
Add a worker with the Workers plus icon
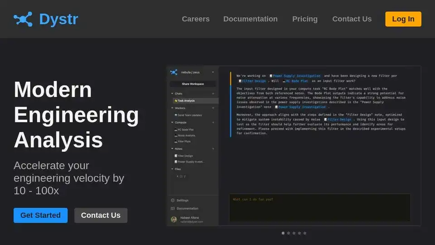click(213, 108)
